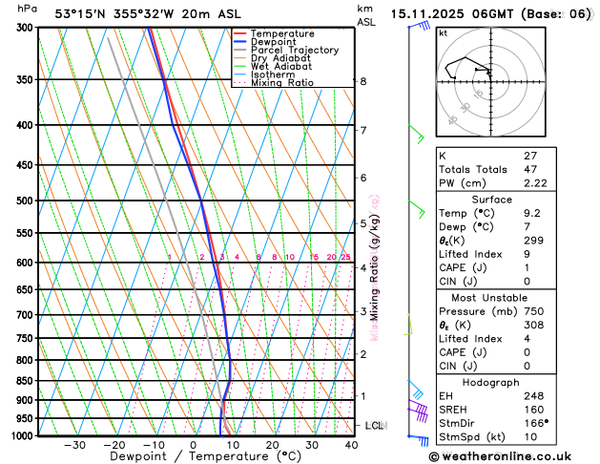This screenshot has height=464, width=600.
Task: Click the blue wind barb at 850 hPa
Action: tap(416, 390)
